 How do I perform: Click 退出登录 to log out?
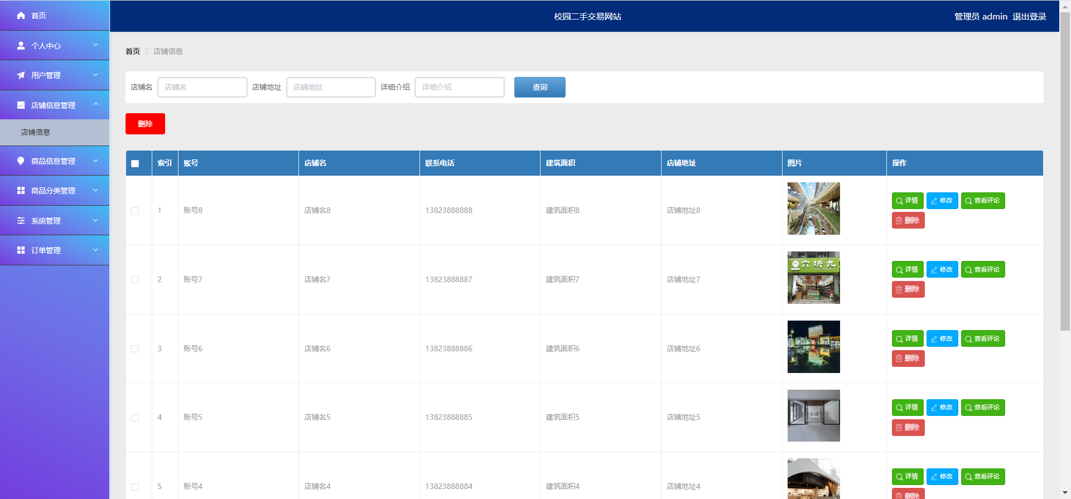coord(1029,17)
